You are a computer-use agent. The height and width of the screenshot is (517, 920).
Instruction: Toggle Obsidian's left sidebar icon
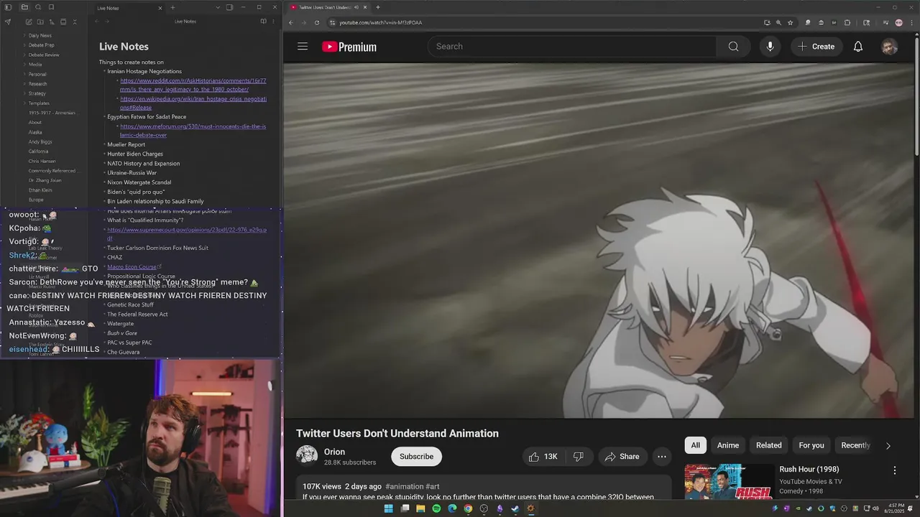(x=9, y=7)
